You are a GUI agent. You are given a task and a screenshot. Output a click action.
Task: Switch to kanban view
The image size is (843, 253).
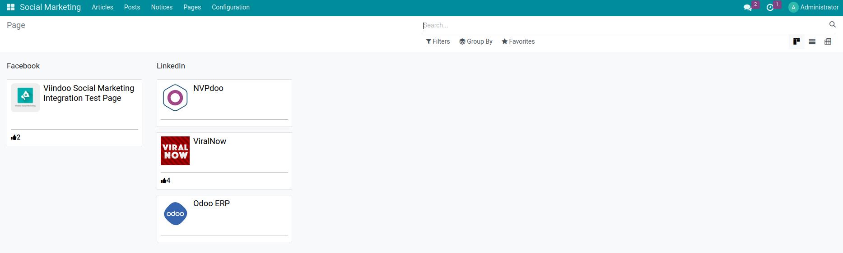pyautogui.click(x=796, y=41)
